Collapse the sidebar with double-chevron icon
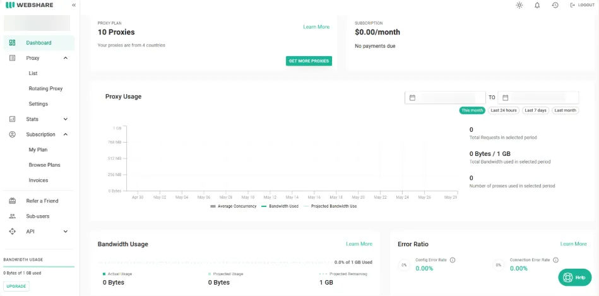The height and width of the screenshot is (296, 599). tap(74, 5)
